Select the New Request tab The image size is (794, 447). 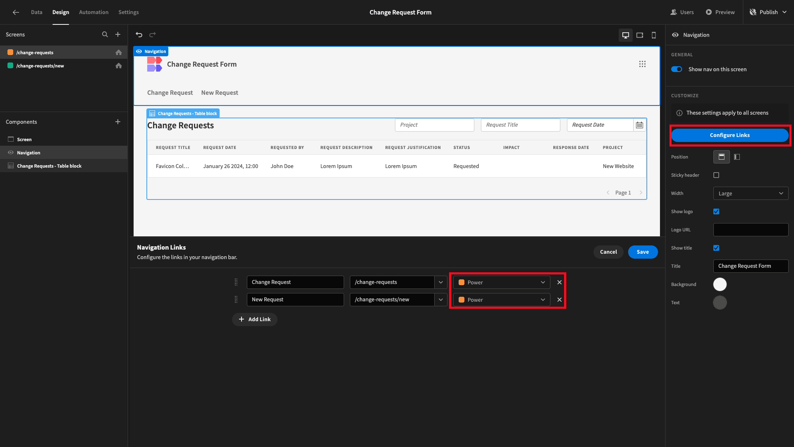coord(219,92)
